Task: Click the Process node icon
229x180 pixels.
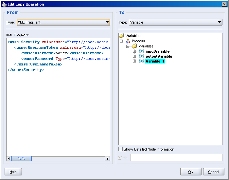Action: tap(128, 41)
